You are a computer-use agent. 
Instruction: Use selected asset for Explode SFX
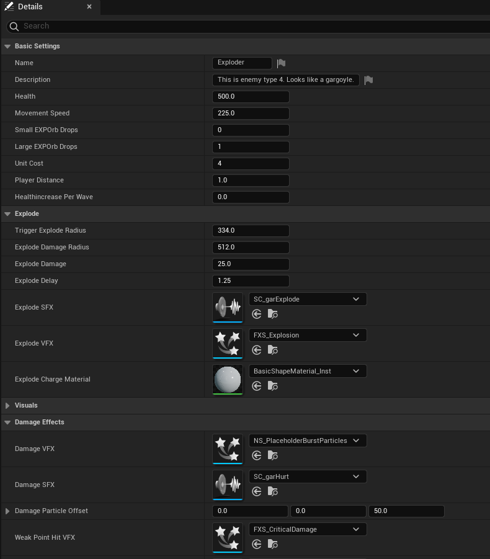[257, 315]
